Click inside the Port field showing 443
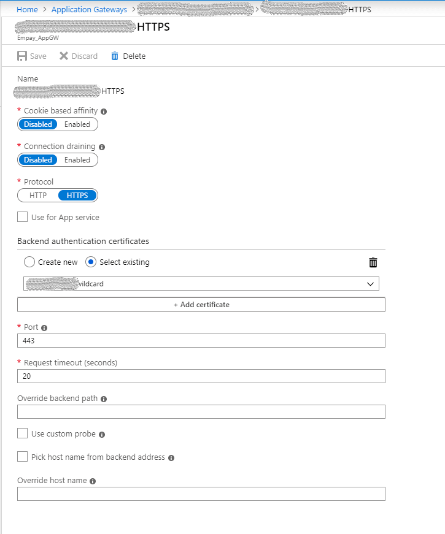445x534 pixels. [x=201, y=340]
